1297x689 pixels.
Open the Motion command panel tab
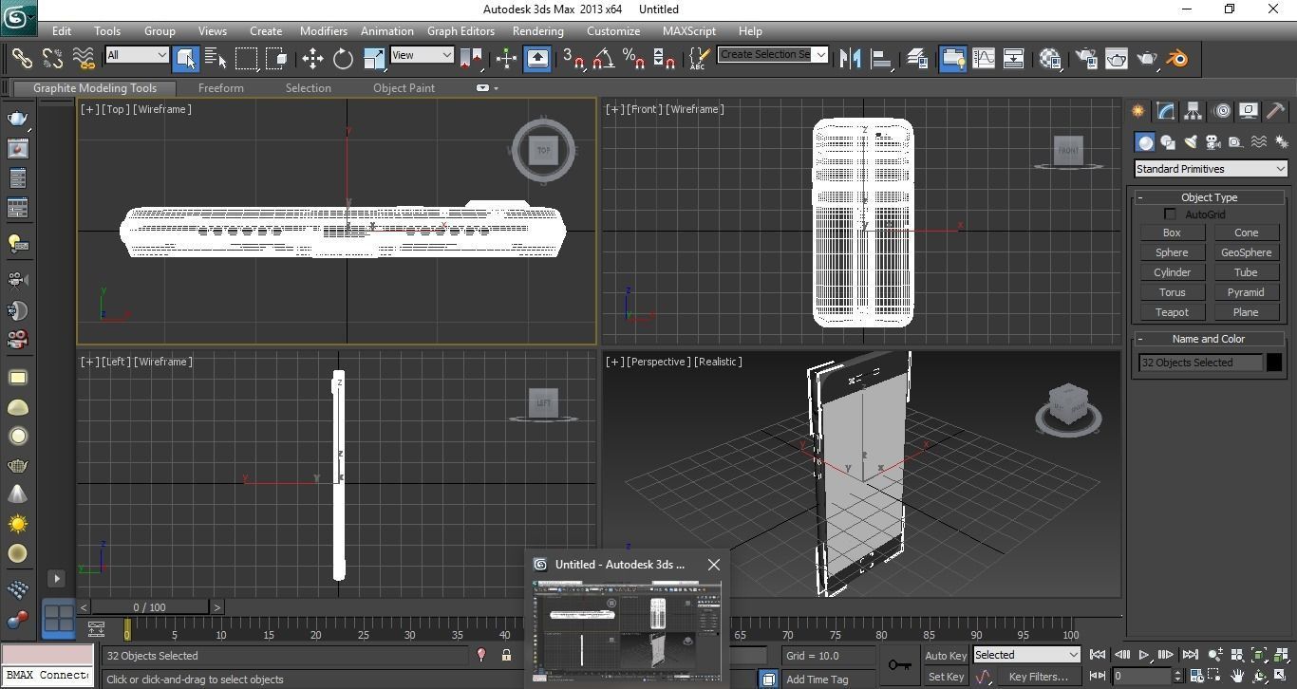(1221, 111)
